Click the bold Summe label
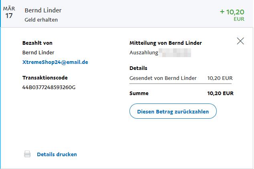254x169 pixels. coord(139,93)
